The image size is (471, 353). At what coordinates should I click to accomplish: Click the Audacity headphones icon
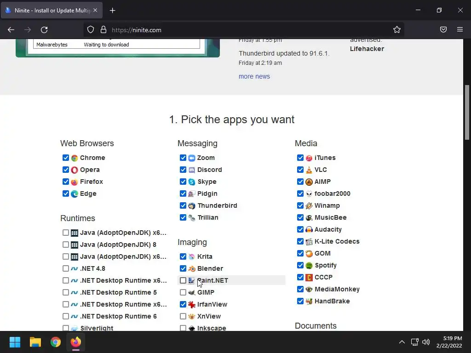pos(309,230)
